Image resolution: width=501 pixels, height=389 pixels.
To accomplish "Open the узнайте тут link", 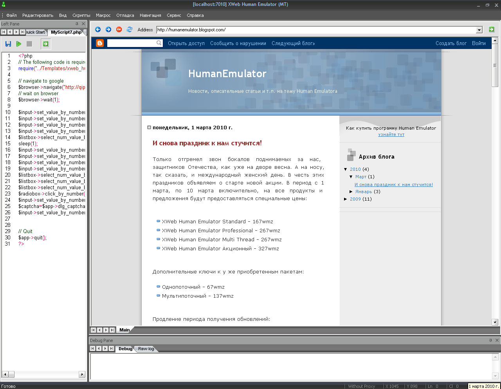I will coord(391,134).
